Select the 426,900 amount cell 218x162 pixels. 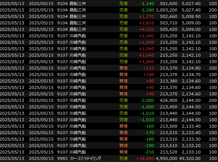pyautogui.click(x=169, y=100)
